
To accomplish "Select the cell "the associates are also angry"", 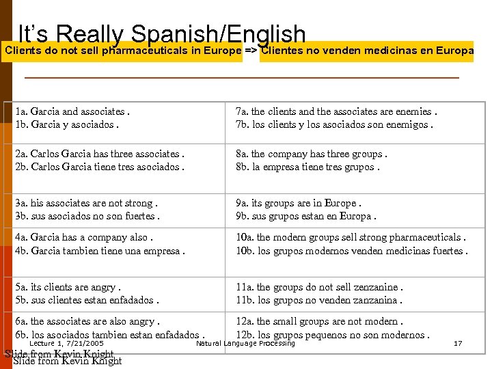I will point(109,327).
